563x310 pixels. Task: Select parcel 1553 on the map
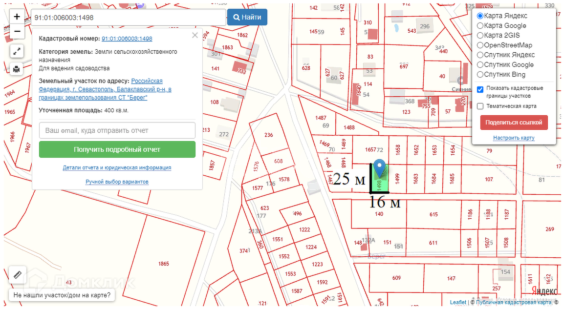click(290, 274)
